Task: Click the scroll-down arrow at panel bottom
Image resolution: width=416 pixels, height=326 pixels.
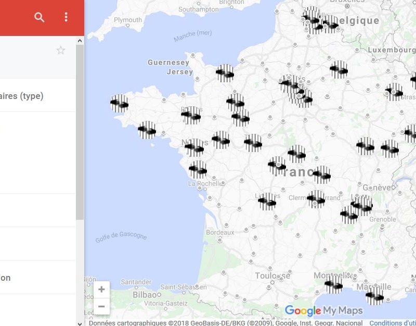Action: click(80, 323)
